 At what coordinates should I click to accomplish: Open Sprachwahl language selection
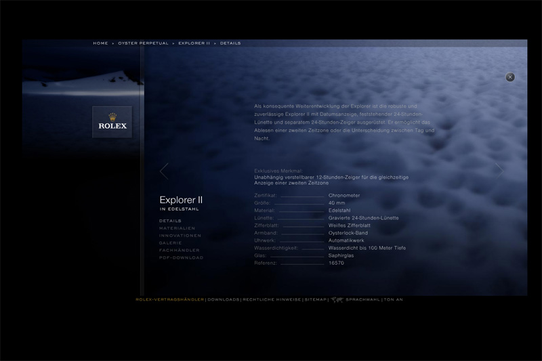[x=362, y=299]
